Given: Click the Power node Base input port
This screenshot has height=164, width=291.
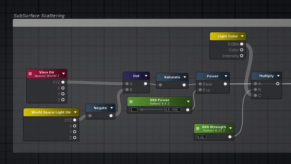Looking at the screenshot, I should [x=200, y=84].
